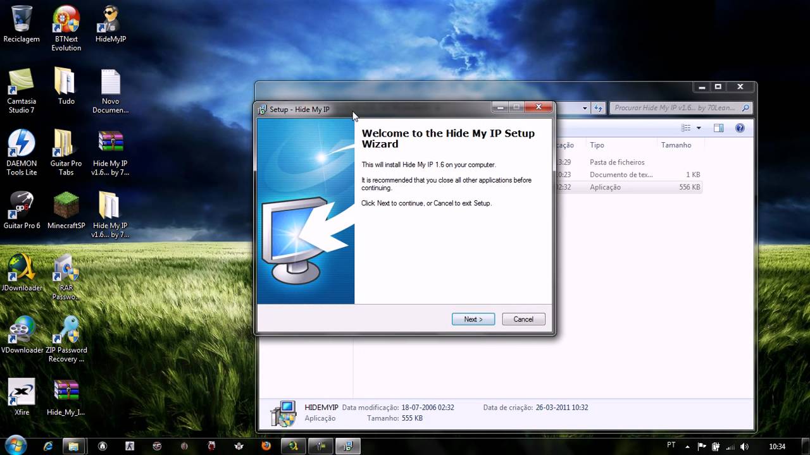Select the Hide My IP v1.6 WinRAR archive icon
This screenshot has width=810, height=455.
pos(111,153)
